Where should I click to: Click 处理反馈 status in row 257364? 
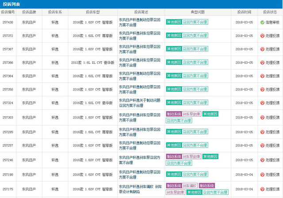tap(272, 76)
